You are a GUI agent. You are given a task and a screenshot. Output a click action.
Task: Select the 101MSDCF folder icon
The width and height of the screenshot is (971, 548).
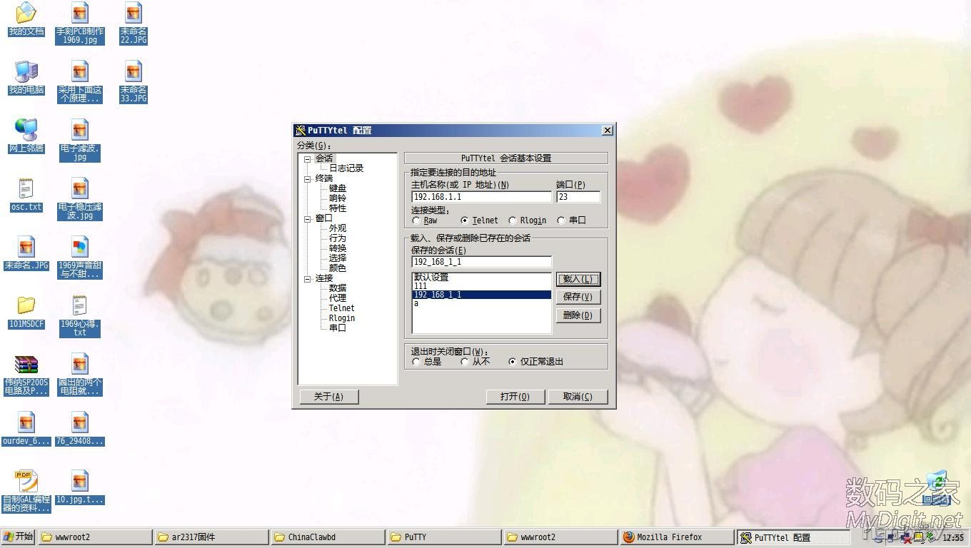tap(26, 307)
